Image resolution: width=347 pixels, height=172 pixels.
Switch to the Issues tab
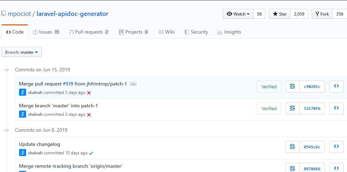point(46,32)
